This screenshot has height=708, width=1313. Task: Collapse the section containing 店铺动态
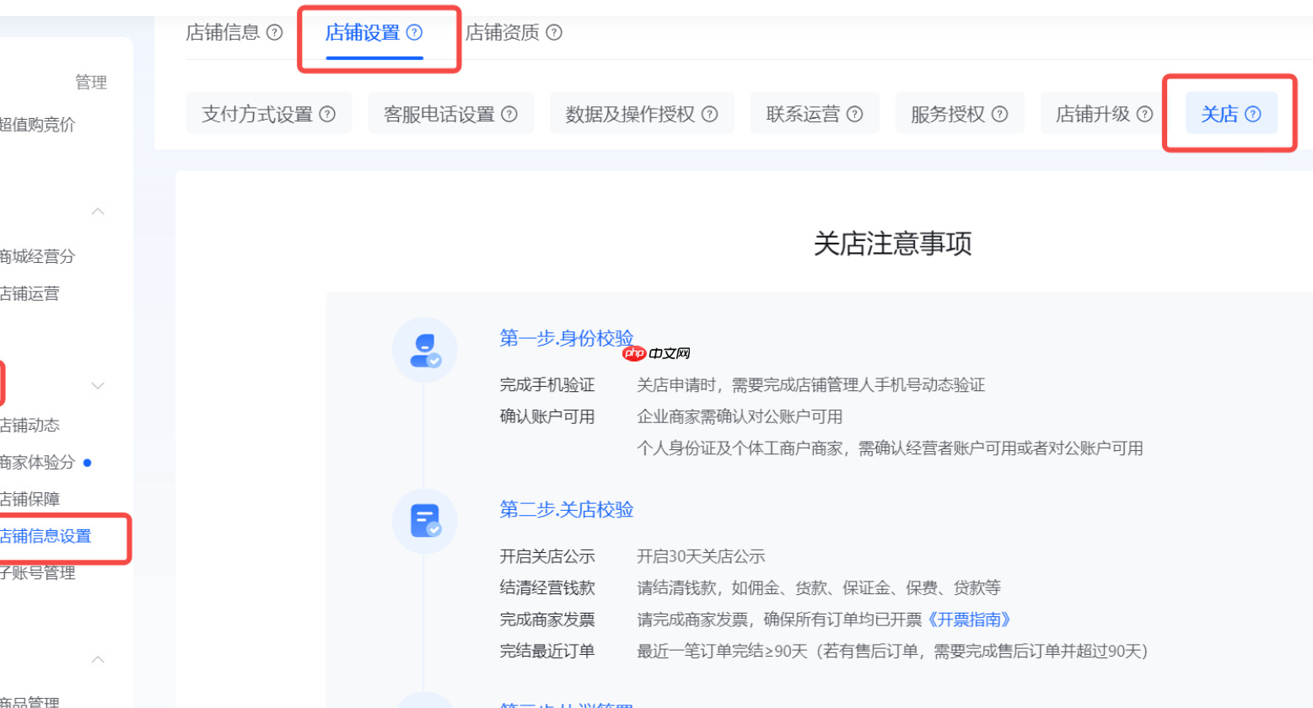pyautogui.click(x=97, y=385)
